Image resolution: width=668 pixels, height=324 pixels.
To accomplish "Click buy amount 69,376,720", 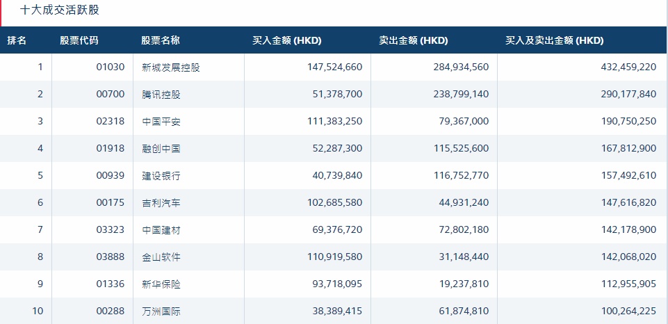I will [337, 229].
